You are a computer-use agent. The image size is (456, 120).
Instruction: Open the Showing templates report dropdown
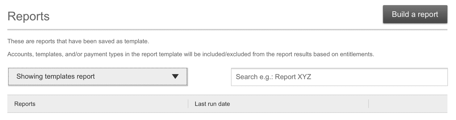[x=98, y=77]
